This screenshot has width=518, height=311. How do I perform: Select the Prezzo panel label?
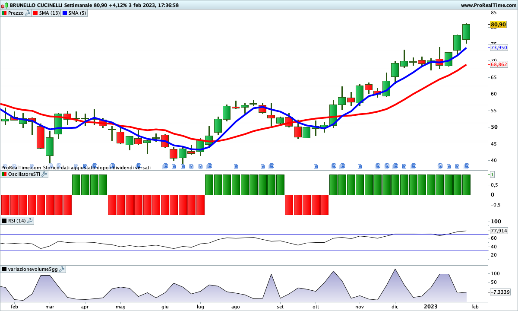click(x=16, y=13)
